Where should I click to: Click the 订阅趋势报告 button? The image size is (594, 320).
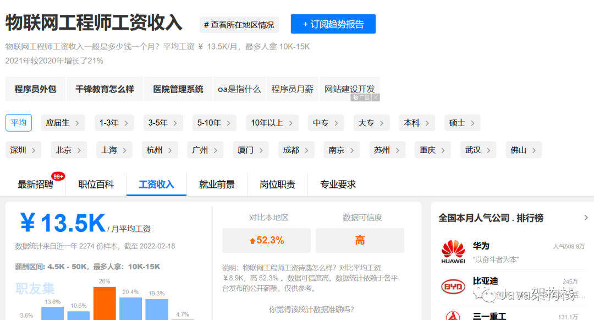pyautogui.click(x=333, y=24)
